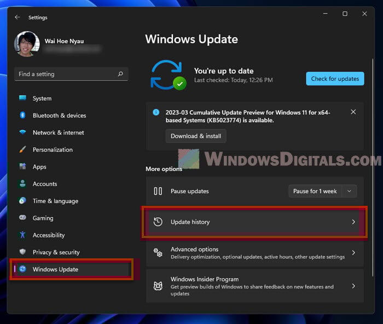Click the Windows Update page title
The height and width of the screenshot is (324, 383).
[x=191, y=39]
